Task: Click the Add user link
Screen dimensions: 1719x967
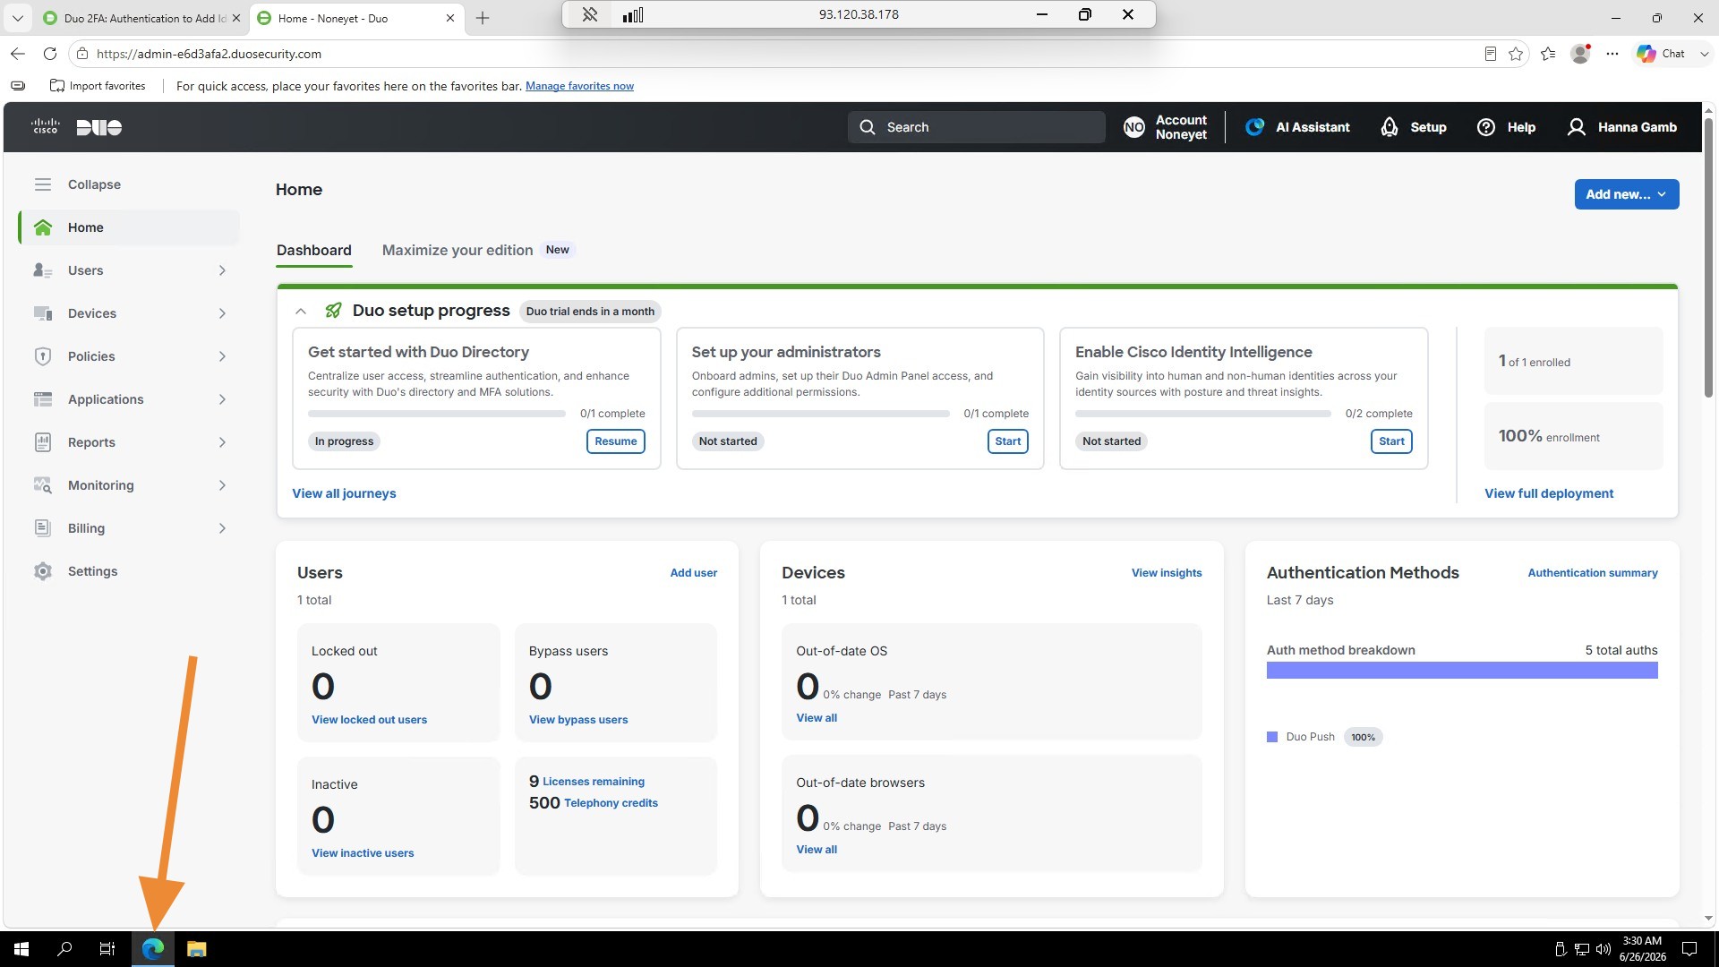Action: pos(694,573)
